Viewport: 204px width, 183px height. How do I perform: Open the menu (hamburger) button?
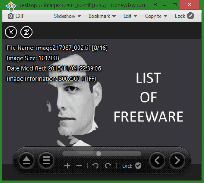(46, 160)
